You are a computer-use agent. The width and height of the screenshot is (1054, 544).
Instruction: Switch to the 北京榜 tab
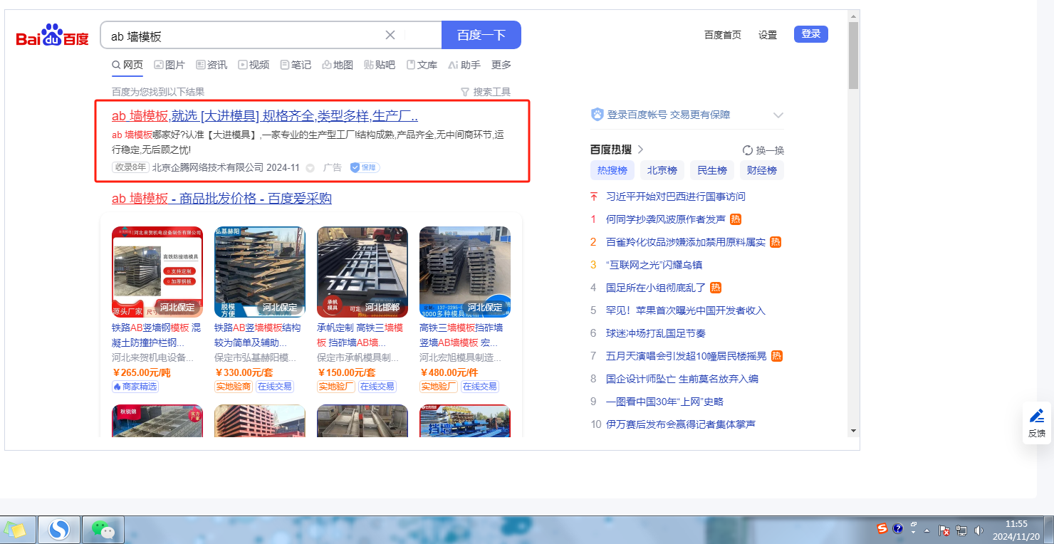coord(662,170)
